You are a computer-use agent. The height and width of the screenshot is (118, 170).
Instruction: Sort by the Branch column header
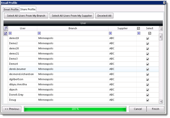click(x=73, y=28)
